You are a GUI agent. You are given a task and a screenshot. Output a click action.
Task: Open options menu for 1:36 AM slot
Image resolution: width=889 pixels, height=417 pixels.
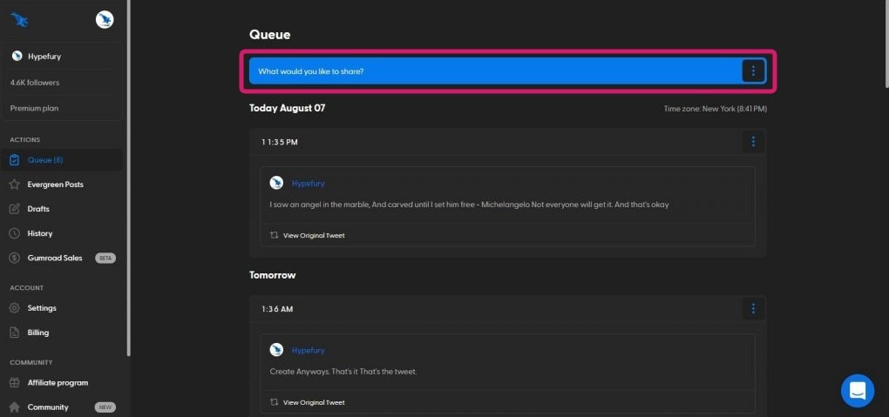(x=753, y=308)
